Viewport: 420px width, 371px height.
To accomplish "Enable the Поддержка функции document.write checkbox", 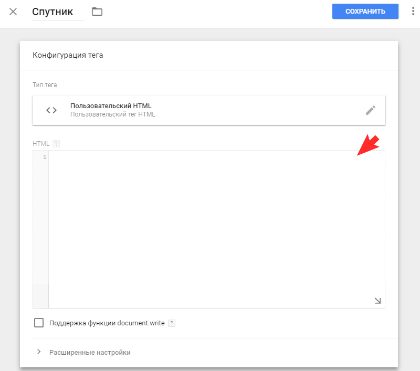I will click(39, 323).
